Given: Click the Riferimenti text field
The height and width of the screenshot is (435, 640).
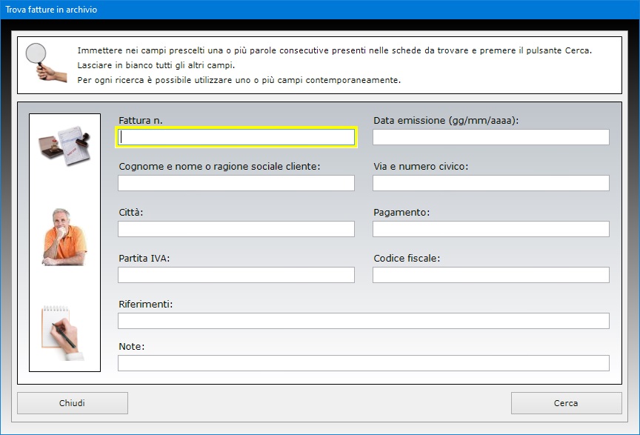Looking at the screenshot, I should point(364,321).
